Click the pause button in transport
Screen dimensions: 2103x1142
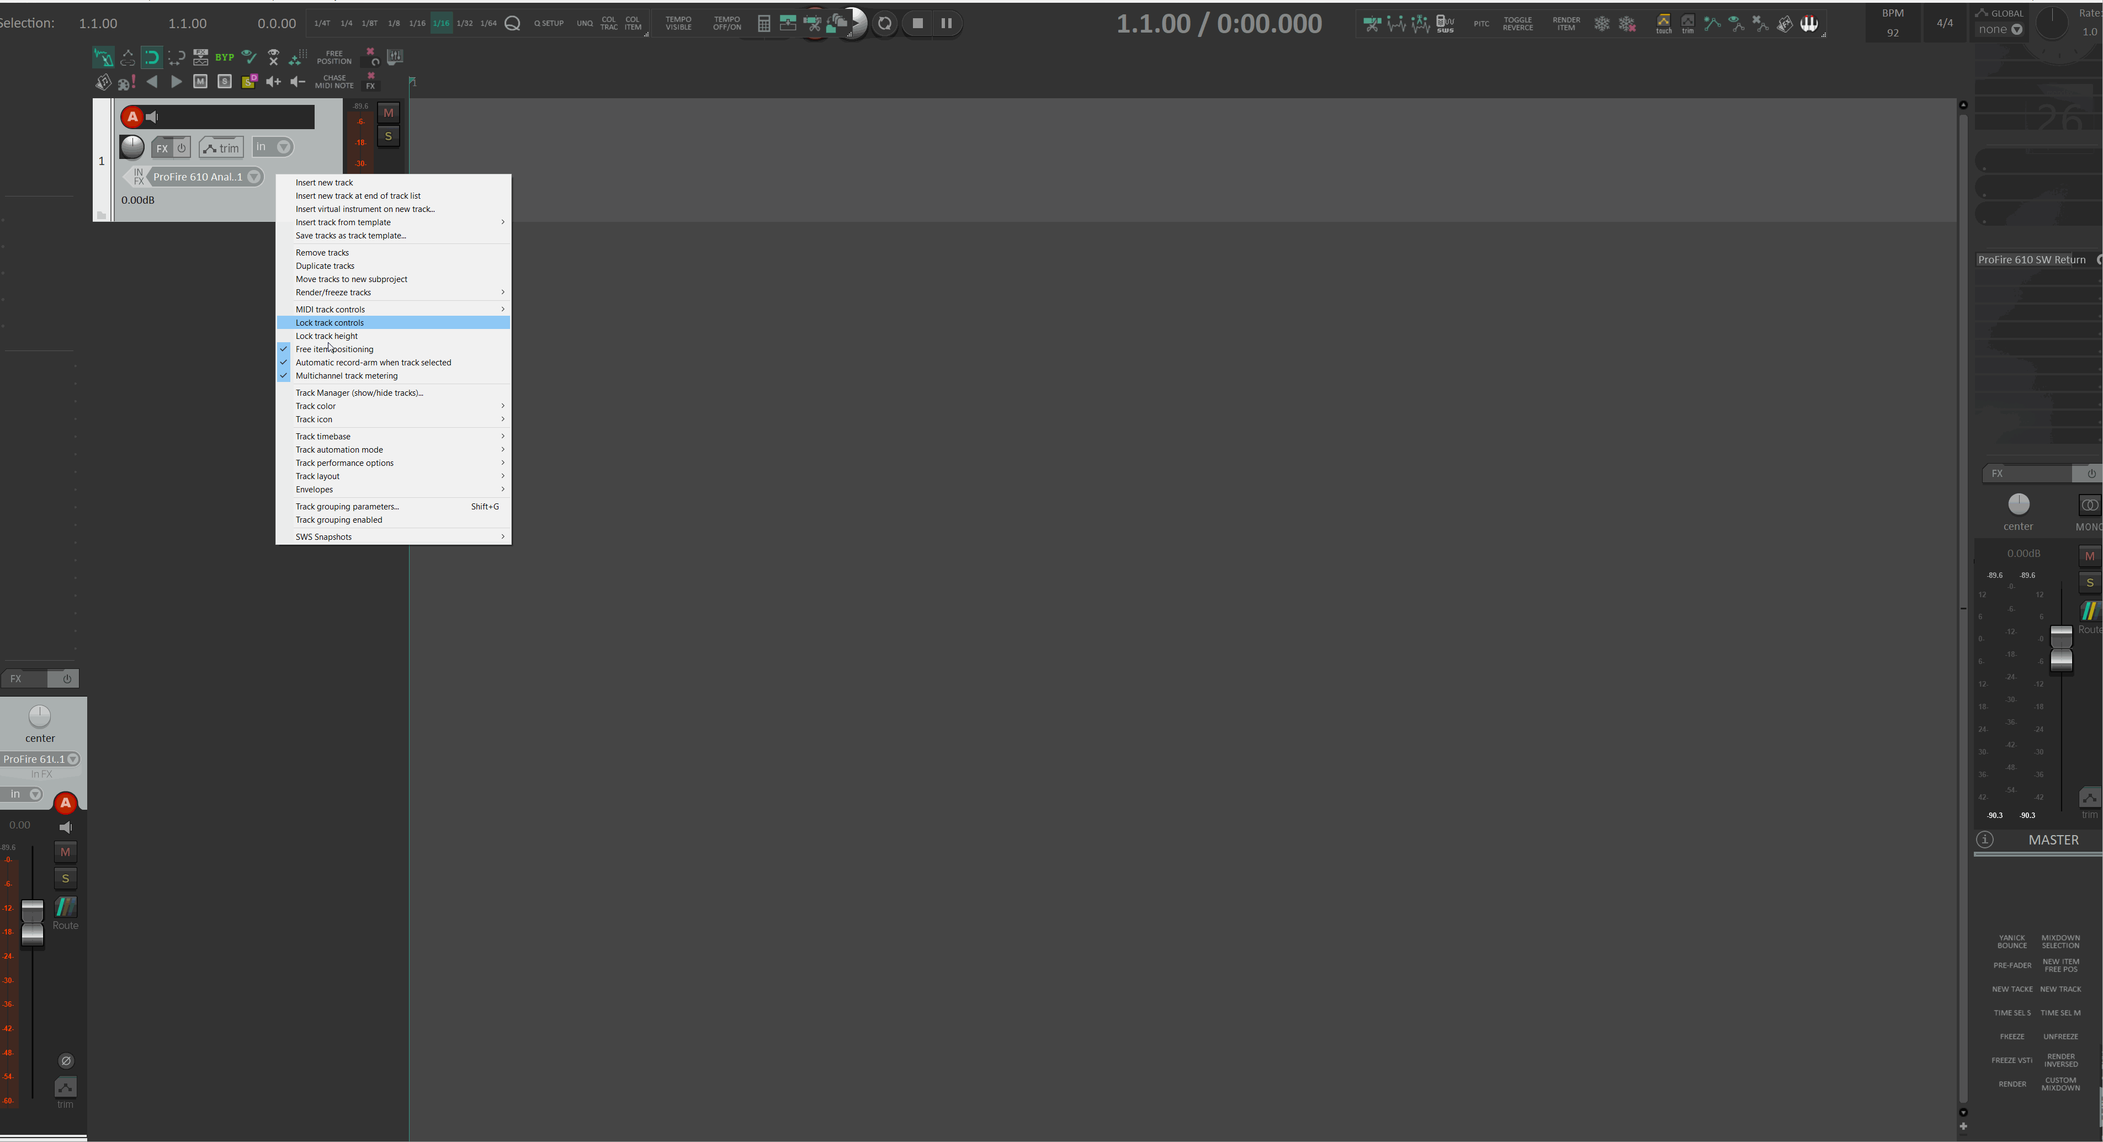coord(946,24)
